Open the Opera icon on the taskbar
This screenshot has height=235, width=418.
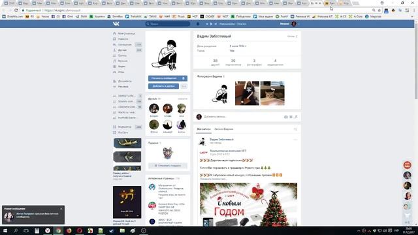point(80,230)
